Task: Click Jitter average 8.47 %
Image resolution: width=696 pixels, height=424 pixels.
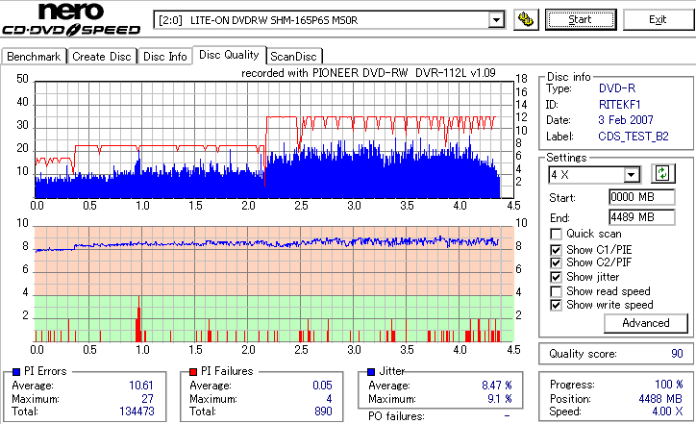Action: 497,386
